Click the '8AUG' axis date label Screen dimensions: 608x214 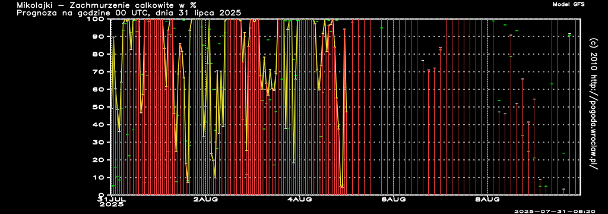pos(488,200)
